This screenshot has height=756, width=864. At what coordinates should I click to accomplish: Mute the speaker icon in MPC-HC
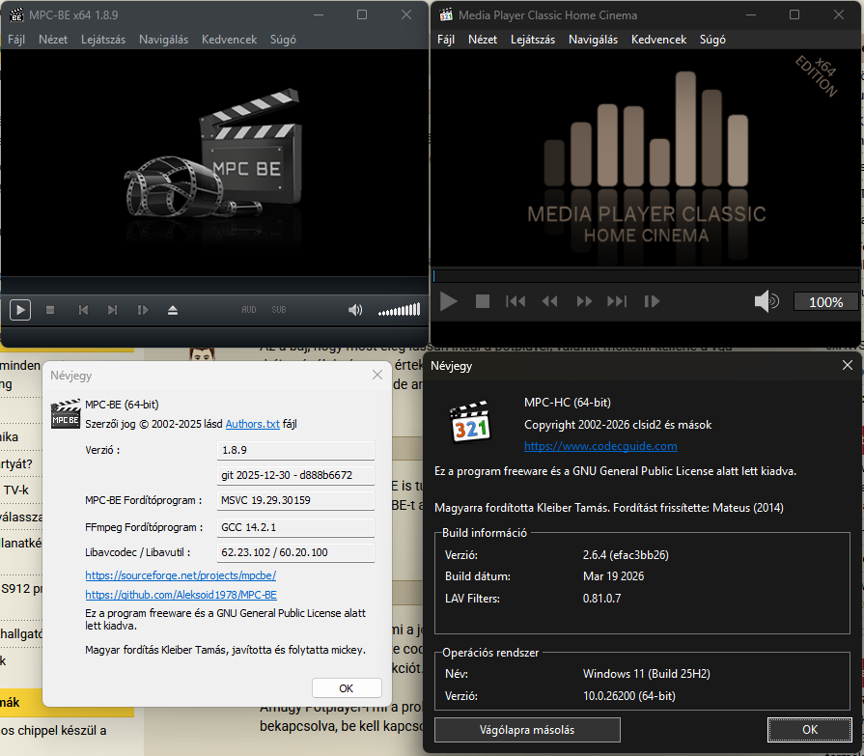(x=766, y=301)
